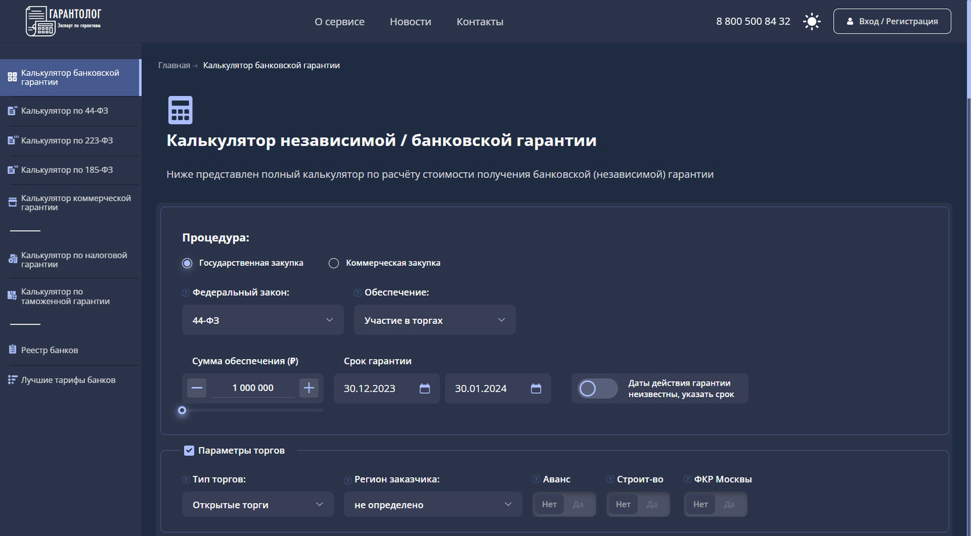Go to Калькулятор по 223-ФЗ in sidebar

(66, 140)
